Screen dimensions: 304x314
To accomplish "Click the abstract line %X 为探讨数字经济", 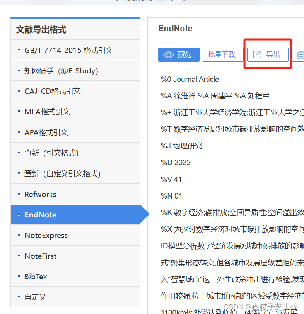I will tap(232, 229).
